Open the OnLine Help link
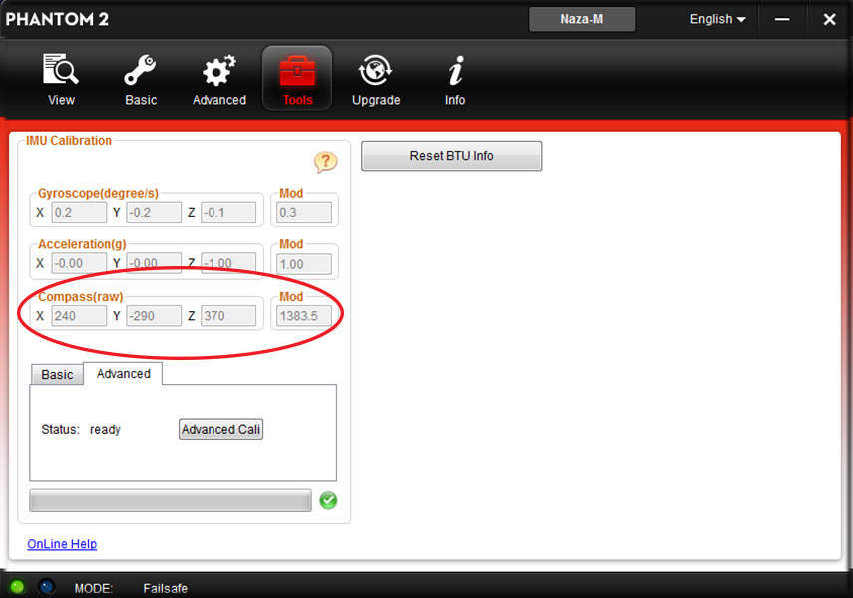The width and height of the screenshot is (853, 598). (62, 544)
